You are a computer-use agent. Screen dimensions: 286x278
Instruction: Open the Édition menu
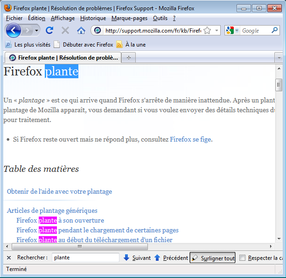(36, 18)
